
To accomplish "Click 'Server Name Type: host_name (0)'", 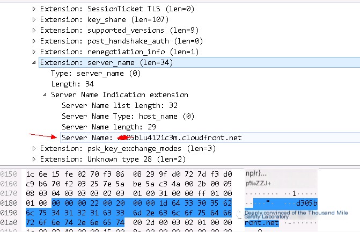I will pos(128,116).
